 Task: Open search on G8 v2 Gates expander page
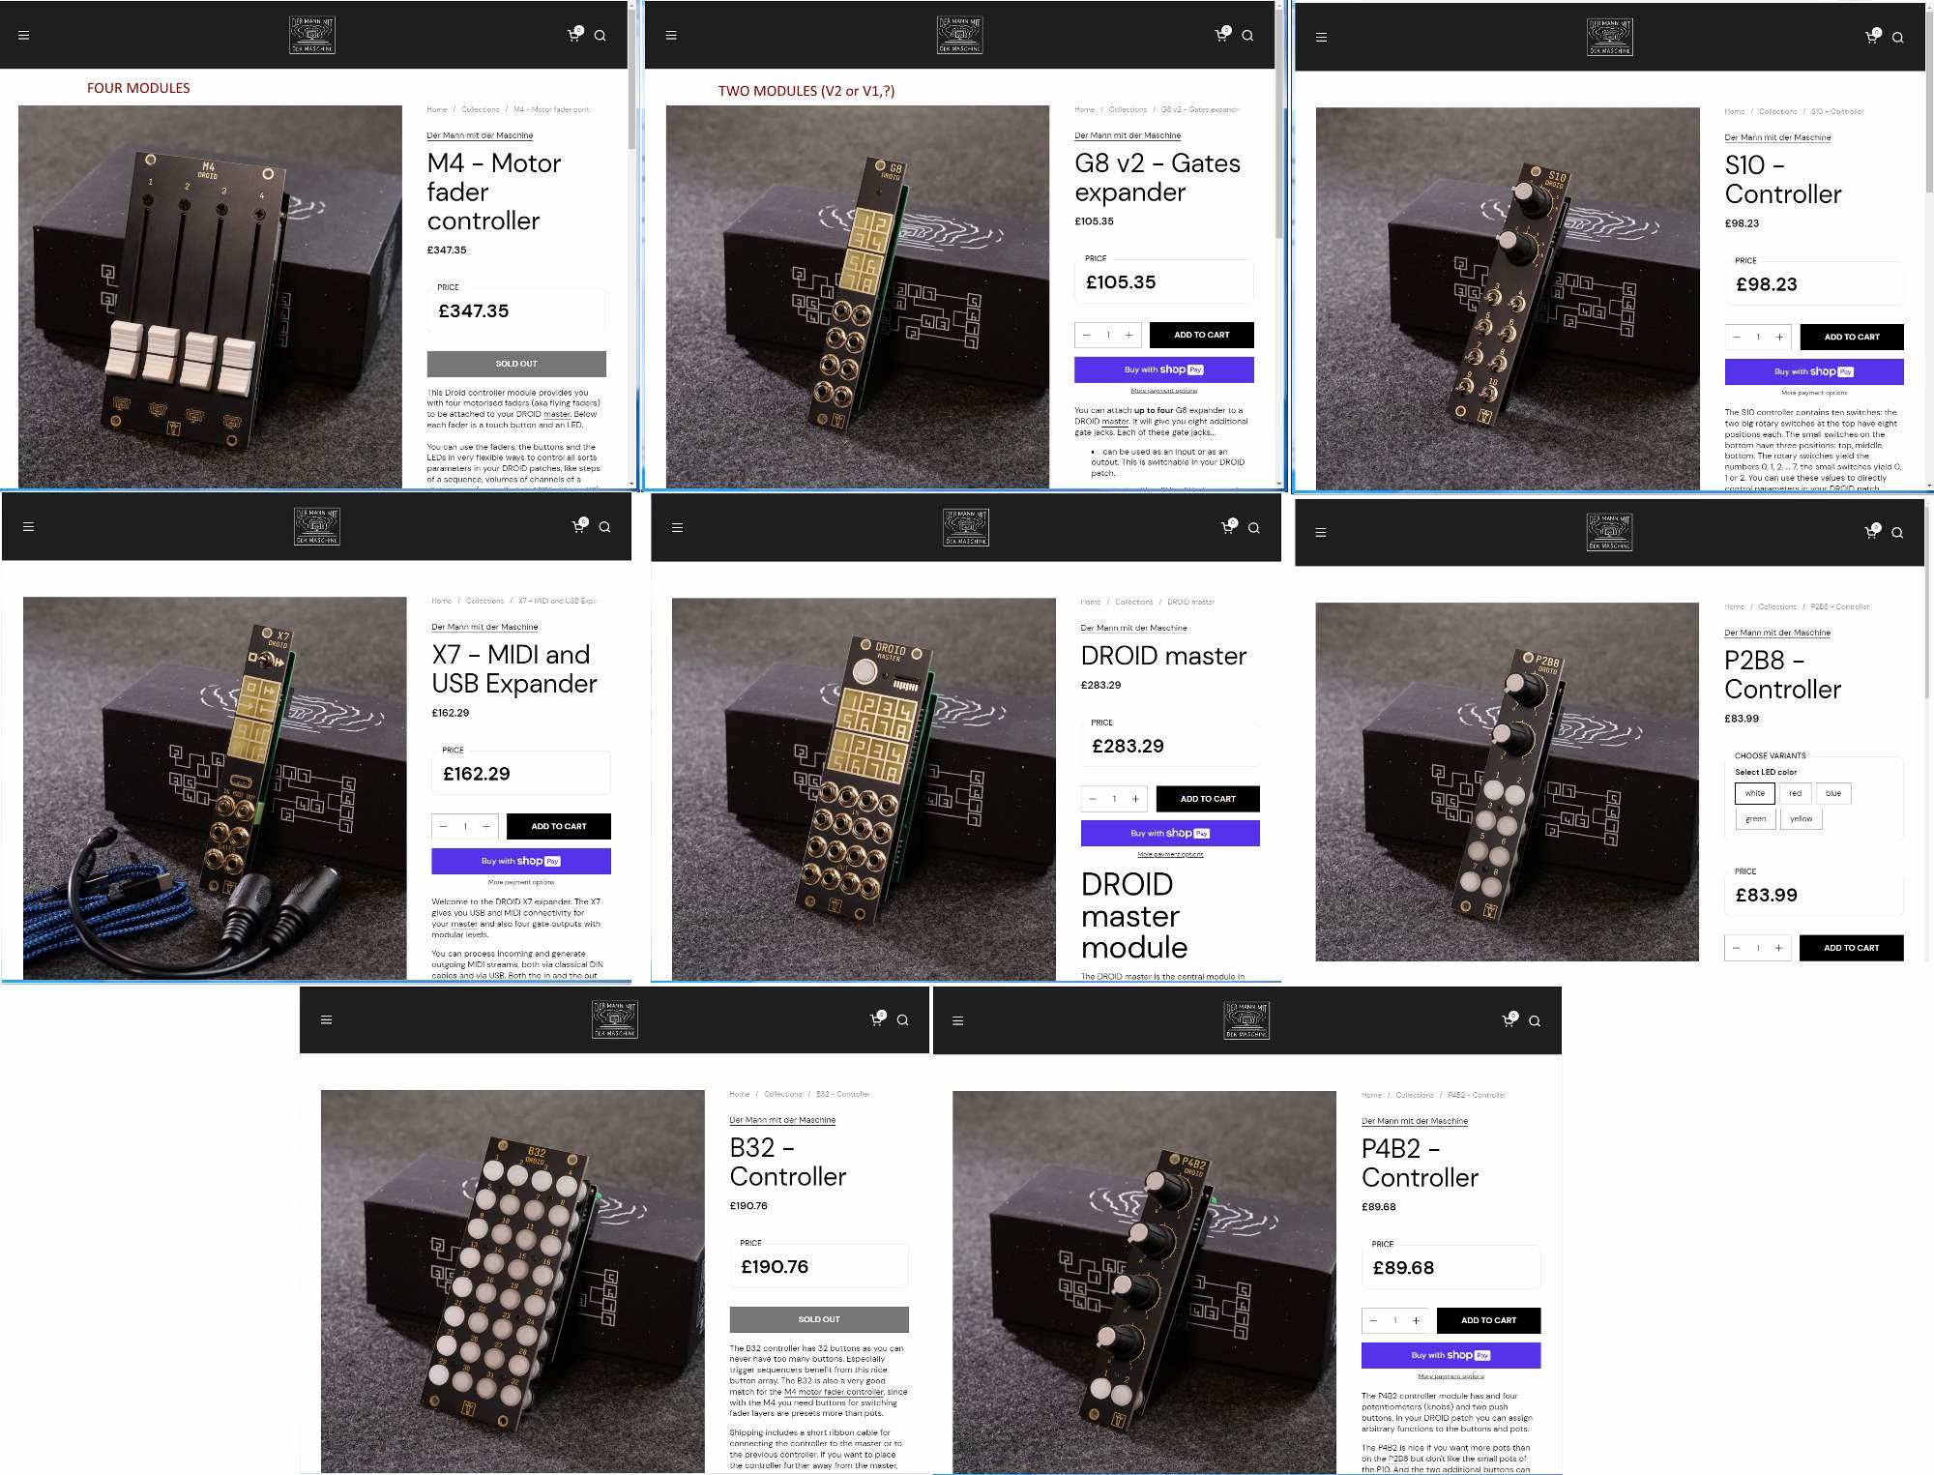coord(1247,36)
